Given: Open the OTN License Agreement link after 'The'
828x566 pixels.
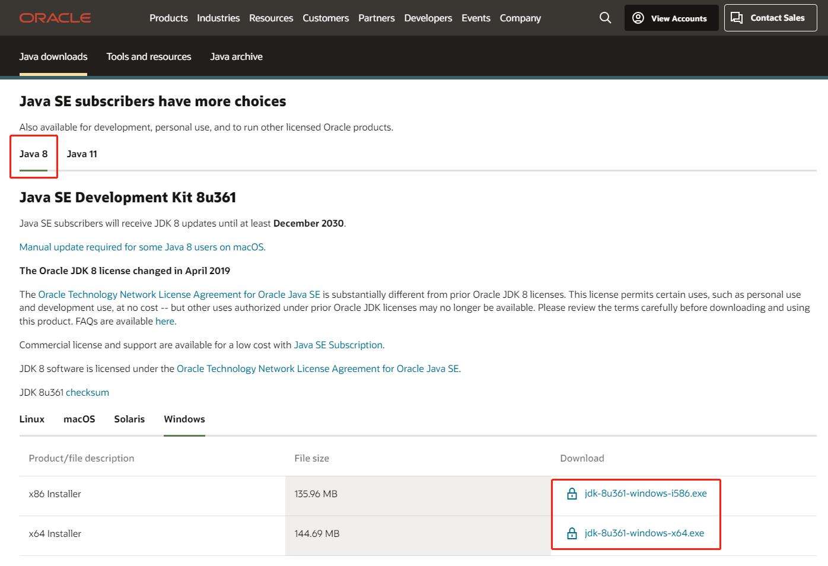Looking at the screenshot, I should 179,294.
